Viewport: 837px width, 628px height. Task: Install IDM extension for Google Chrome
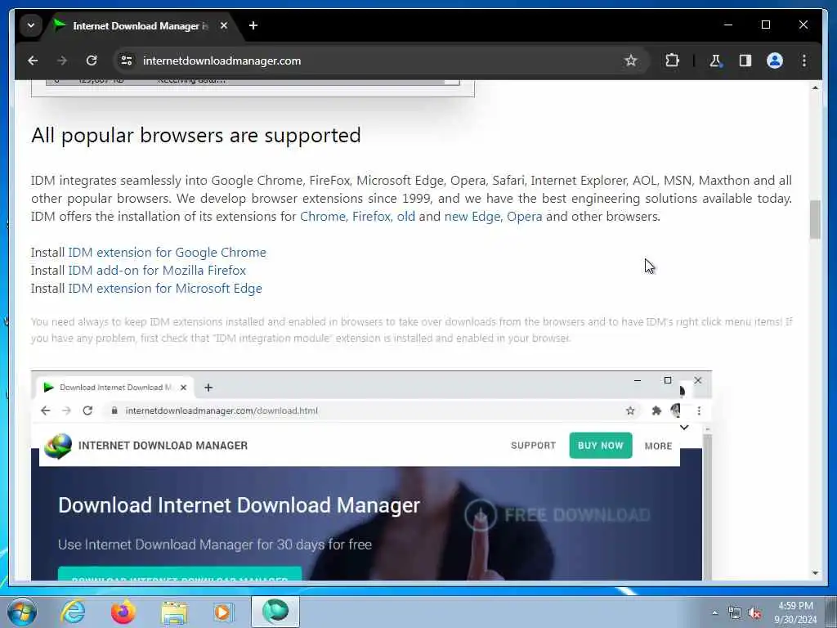pos(167,252)
